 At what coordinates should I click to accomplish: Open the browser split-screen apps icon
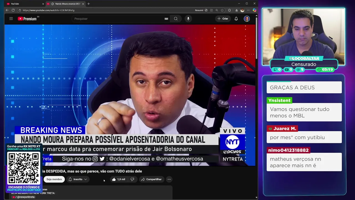coord(211,10)
